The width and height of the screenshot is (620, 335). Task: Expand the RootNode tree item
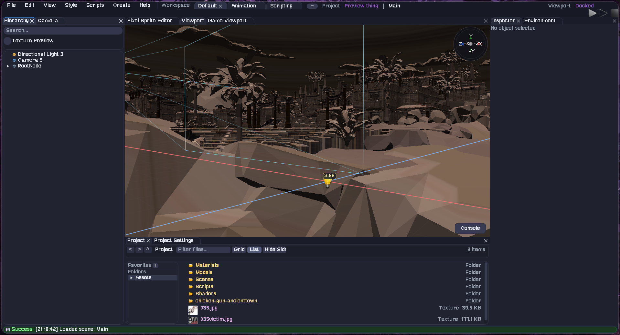(7, 66)
